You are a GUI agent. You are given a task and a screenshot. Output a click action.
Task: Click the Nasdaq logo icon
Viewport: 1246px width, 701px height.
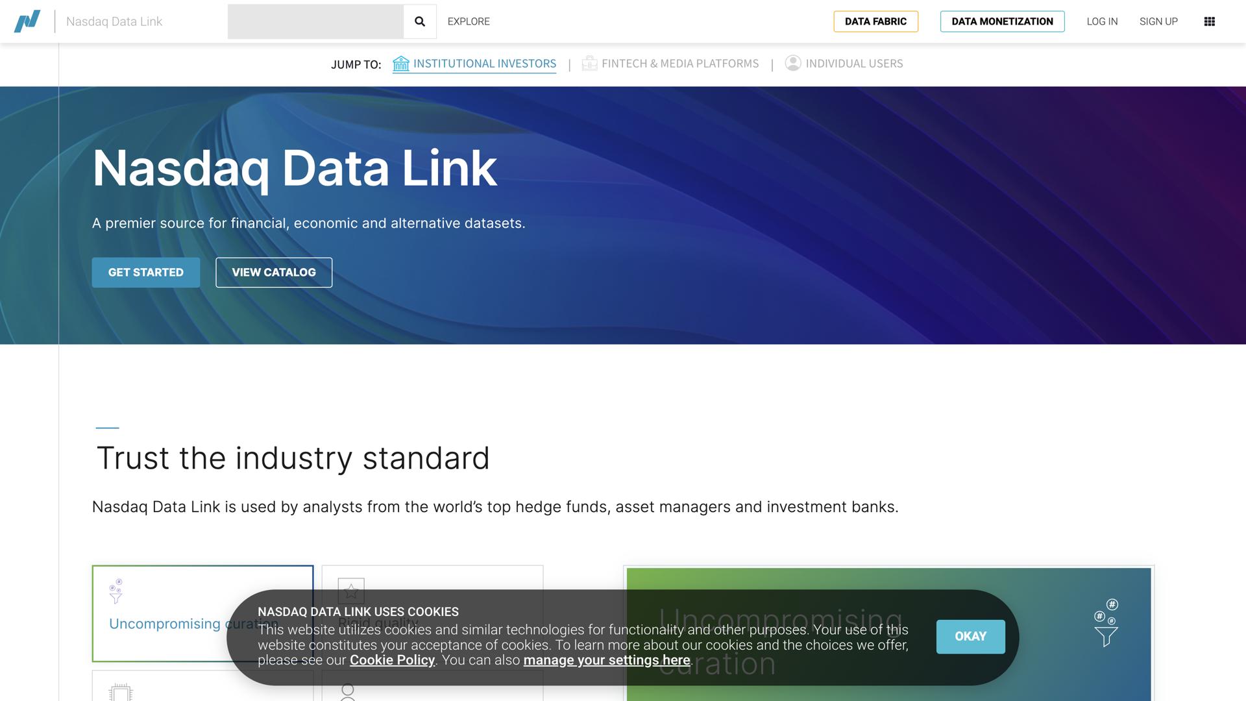27,21
